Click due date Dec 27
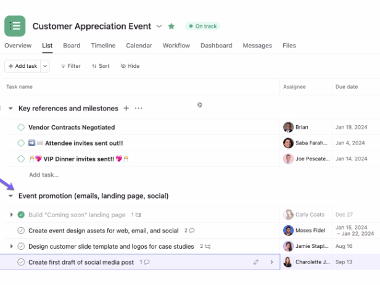 click(x=344, y=215)
